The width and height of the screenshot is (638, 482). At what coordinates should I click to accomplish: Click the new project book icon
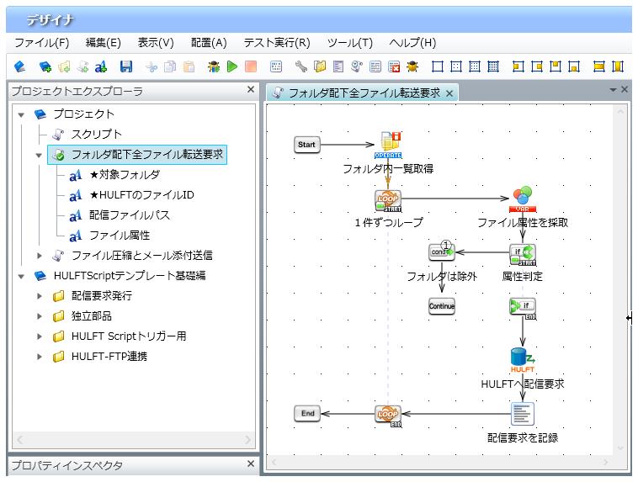[19, 66]
